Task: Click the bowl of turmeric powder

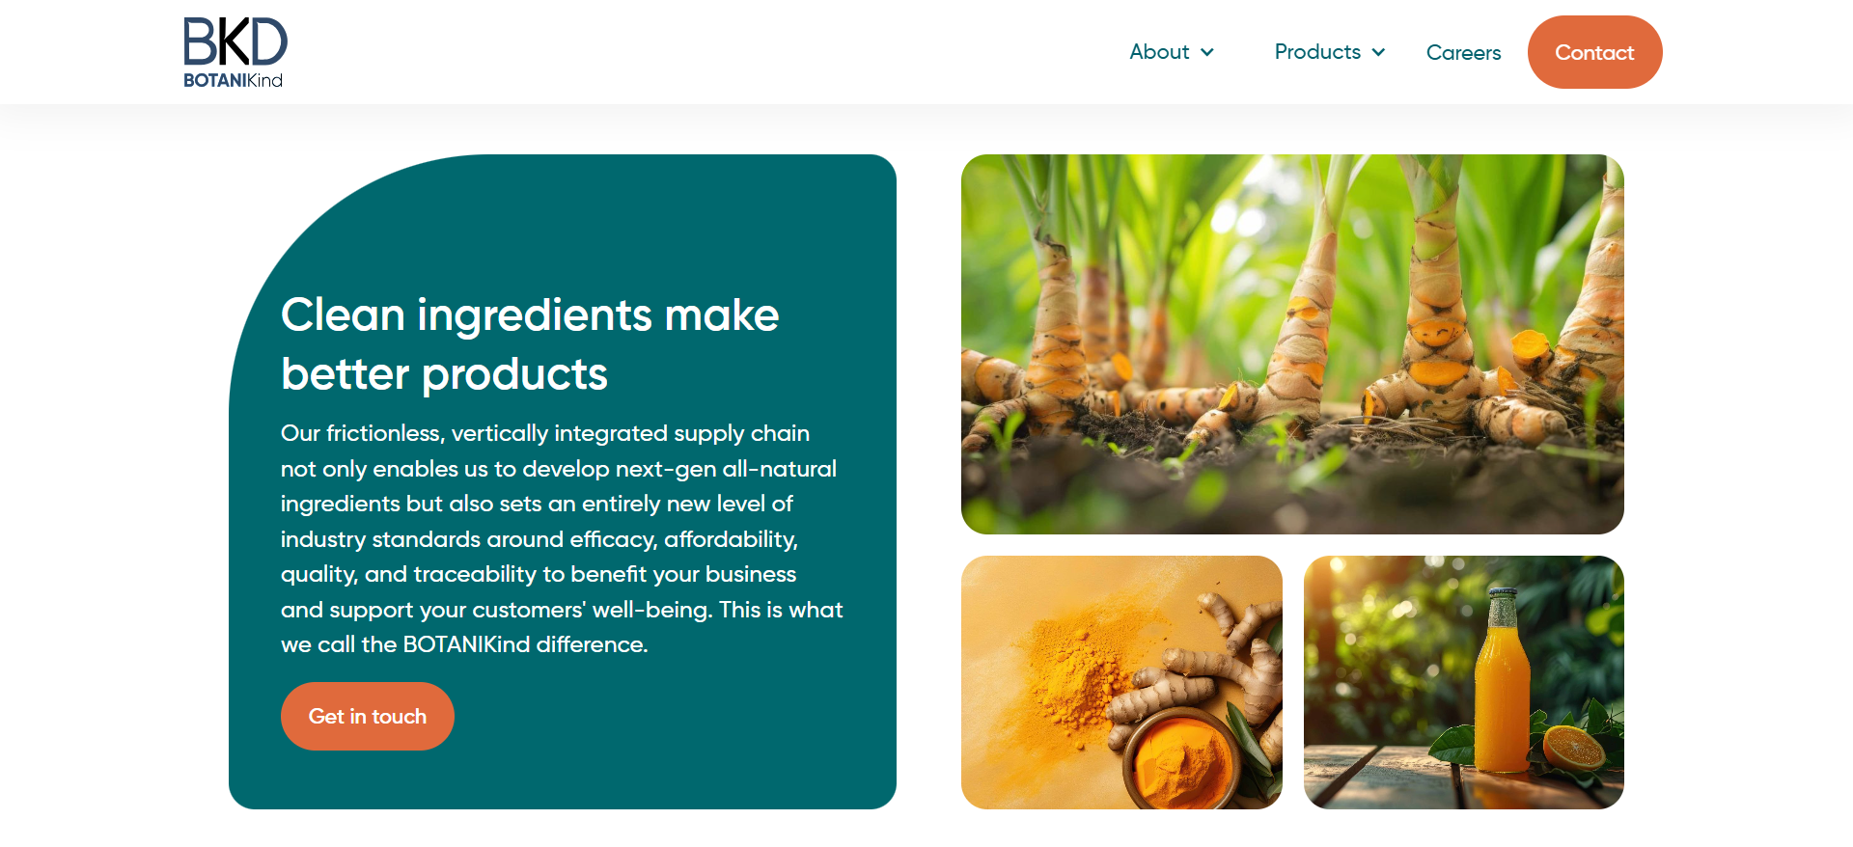Action: pos(1183,762)
